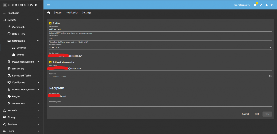This screenshot has height=134, width=277.
Task: Click the Test button
Action: [256, 114]
